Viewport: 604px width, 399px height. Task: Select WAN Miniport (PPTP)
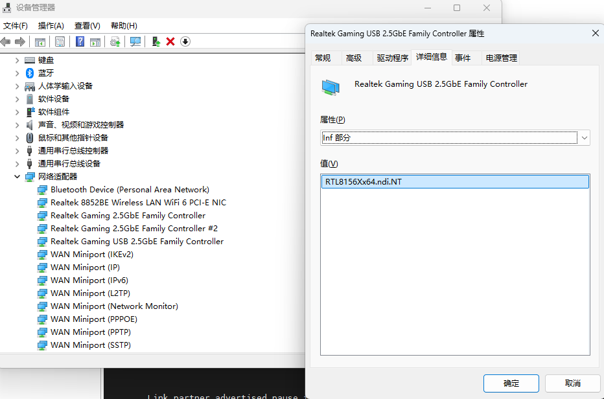tap(91, 332)
